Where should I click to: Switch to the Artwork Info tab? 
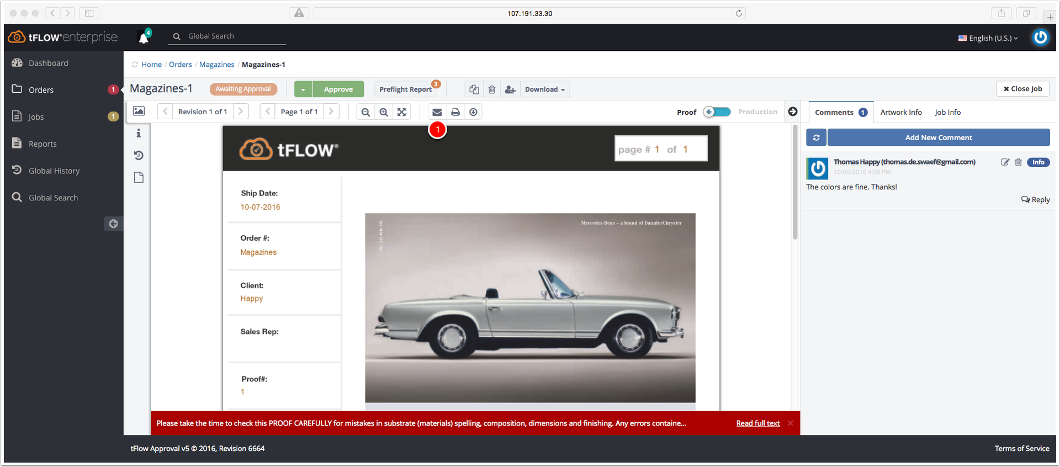tap(901, 112)
